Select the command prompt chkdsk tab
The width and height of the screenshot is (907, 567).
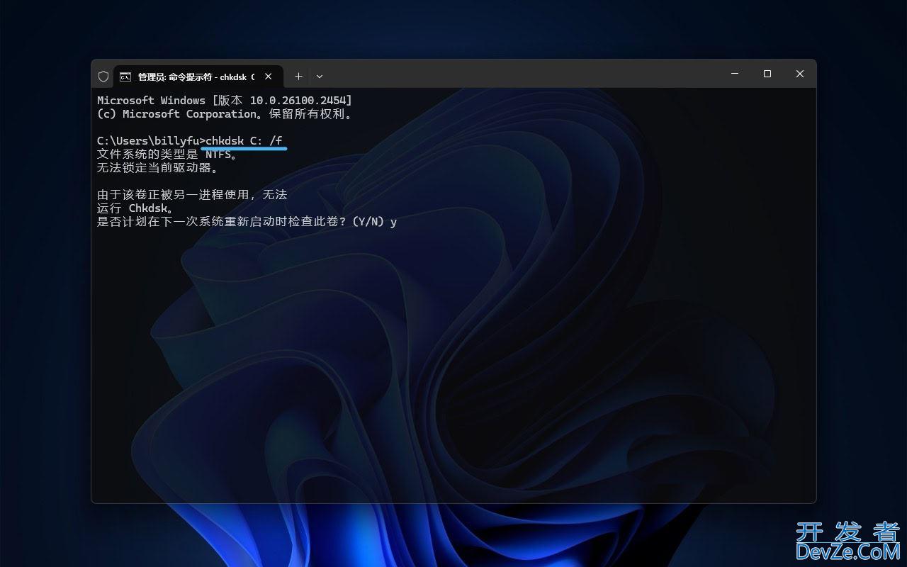coord(198,77)
